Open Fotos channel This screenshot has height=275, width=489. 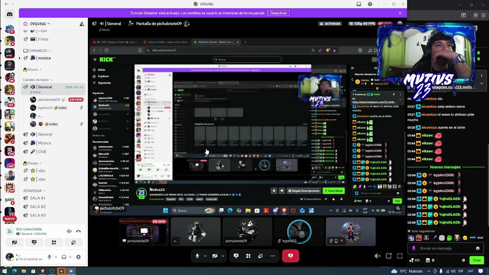click(53, 39)
